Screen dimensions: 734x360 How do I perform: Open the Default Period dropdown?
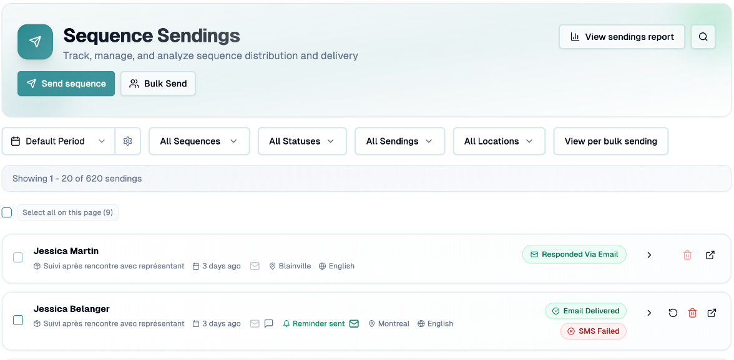[59, 141]
